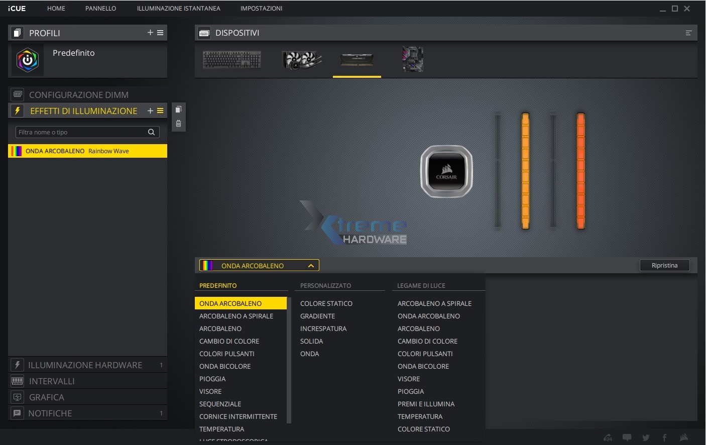
Task: Open the IMPOSTAZIONI menu
Action: pyautogui.click(x=261, y=9)
